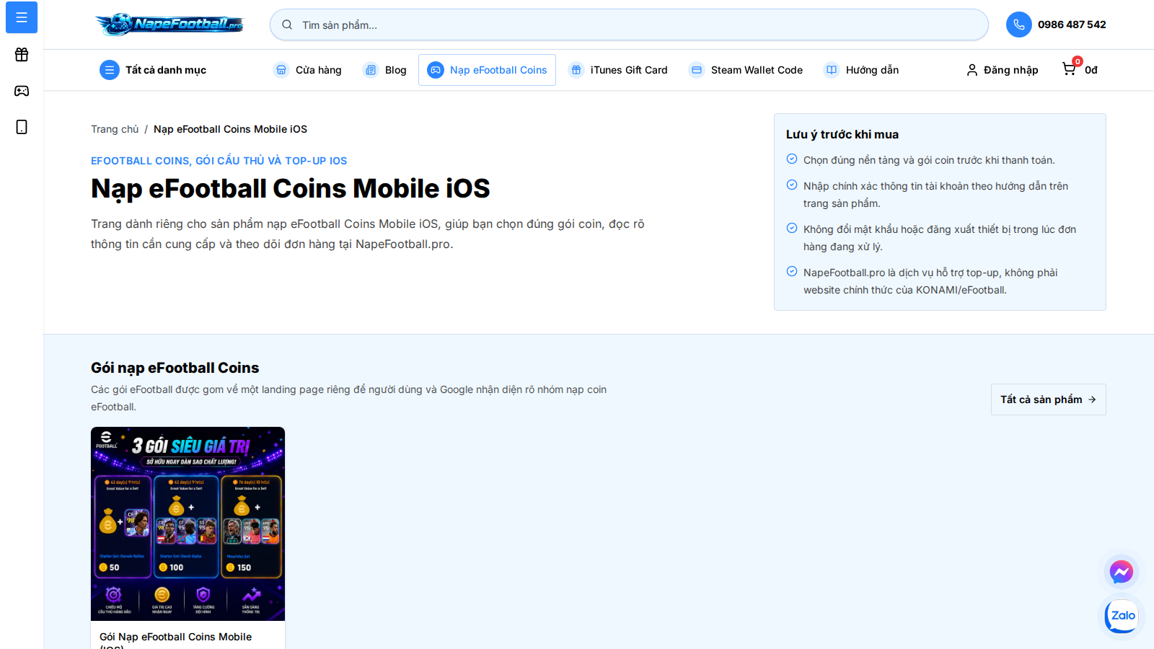Click the gamepad sidebar icon
This screenshot has height=649, width=1154.
(x=22, y=91)
